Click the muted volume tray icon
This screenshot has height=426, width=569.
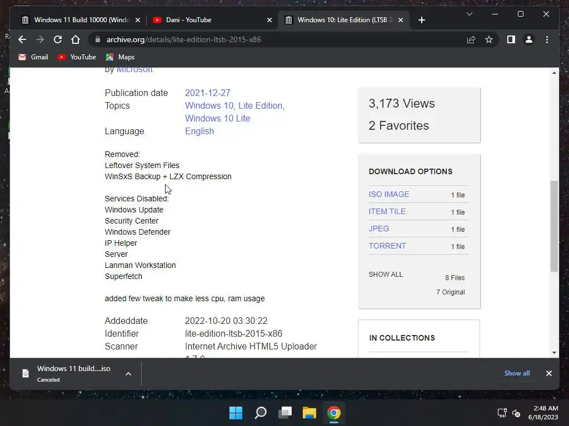click(516, 413)
